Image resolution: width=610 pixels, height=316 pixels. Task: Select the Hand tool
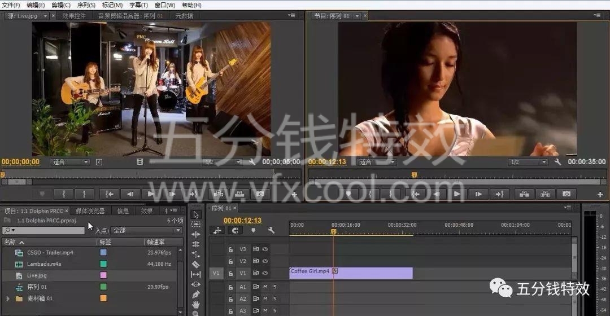[195, 304]
